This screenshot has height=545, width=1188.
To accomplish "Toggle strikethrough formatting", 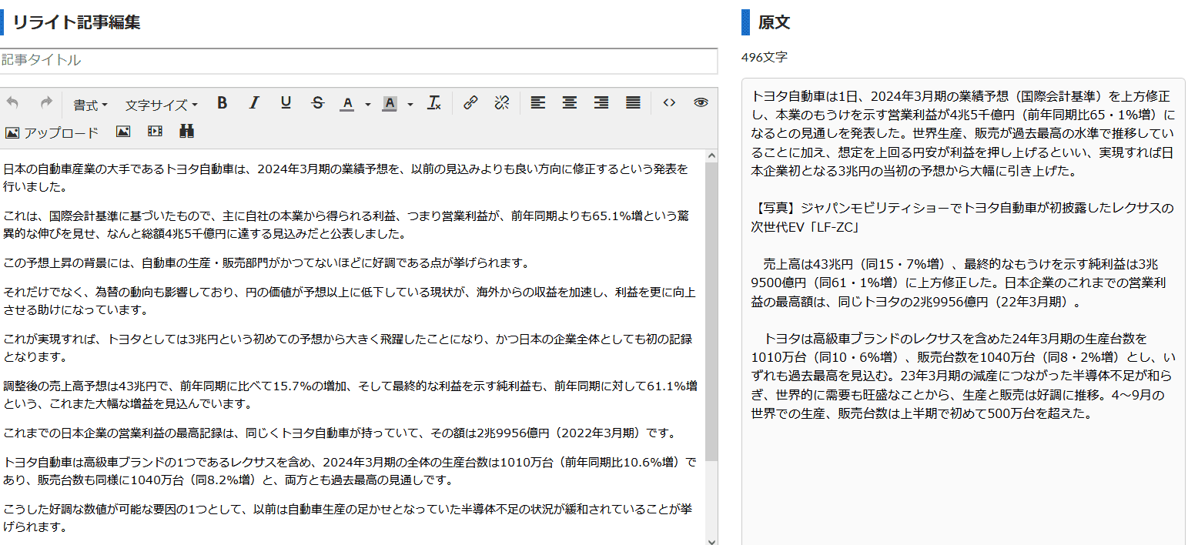I will 317,103.
